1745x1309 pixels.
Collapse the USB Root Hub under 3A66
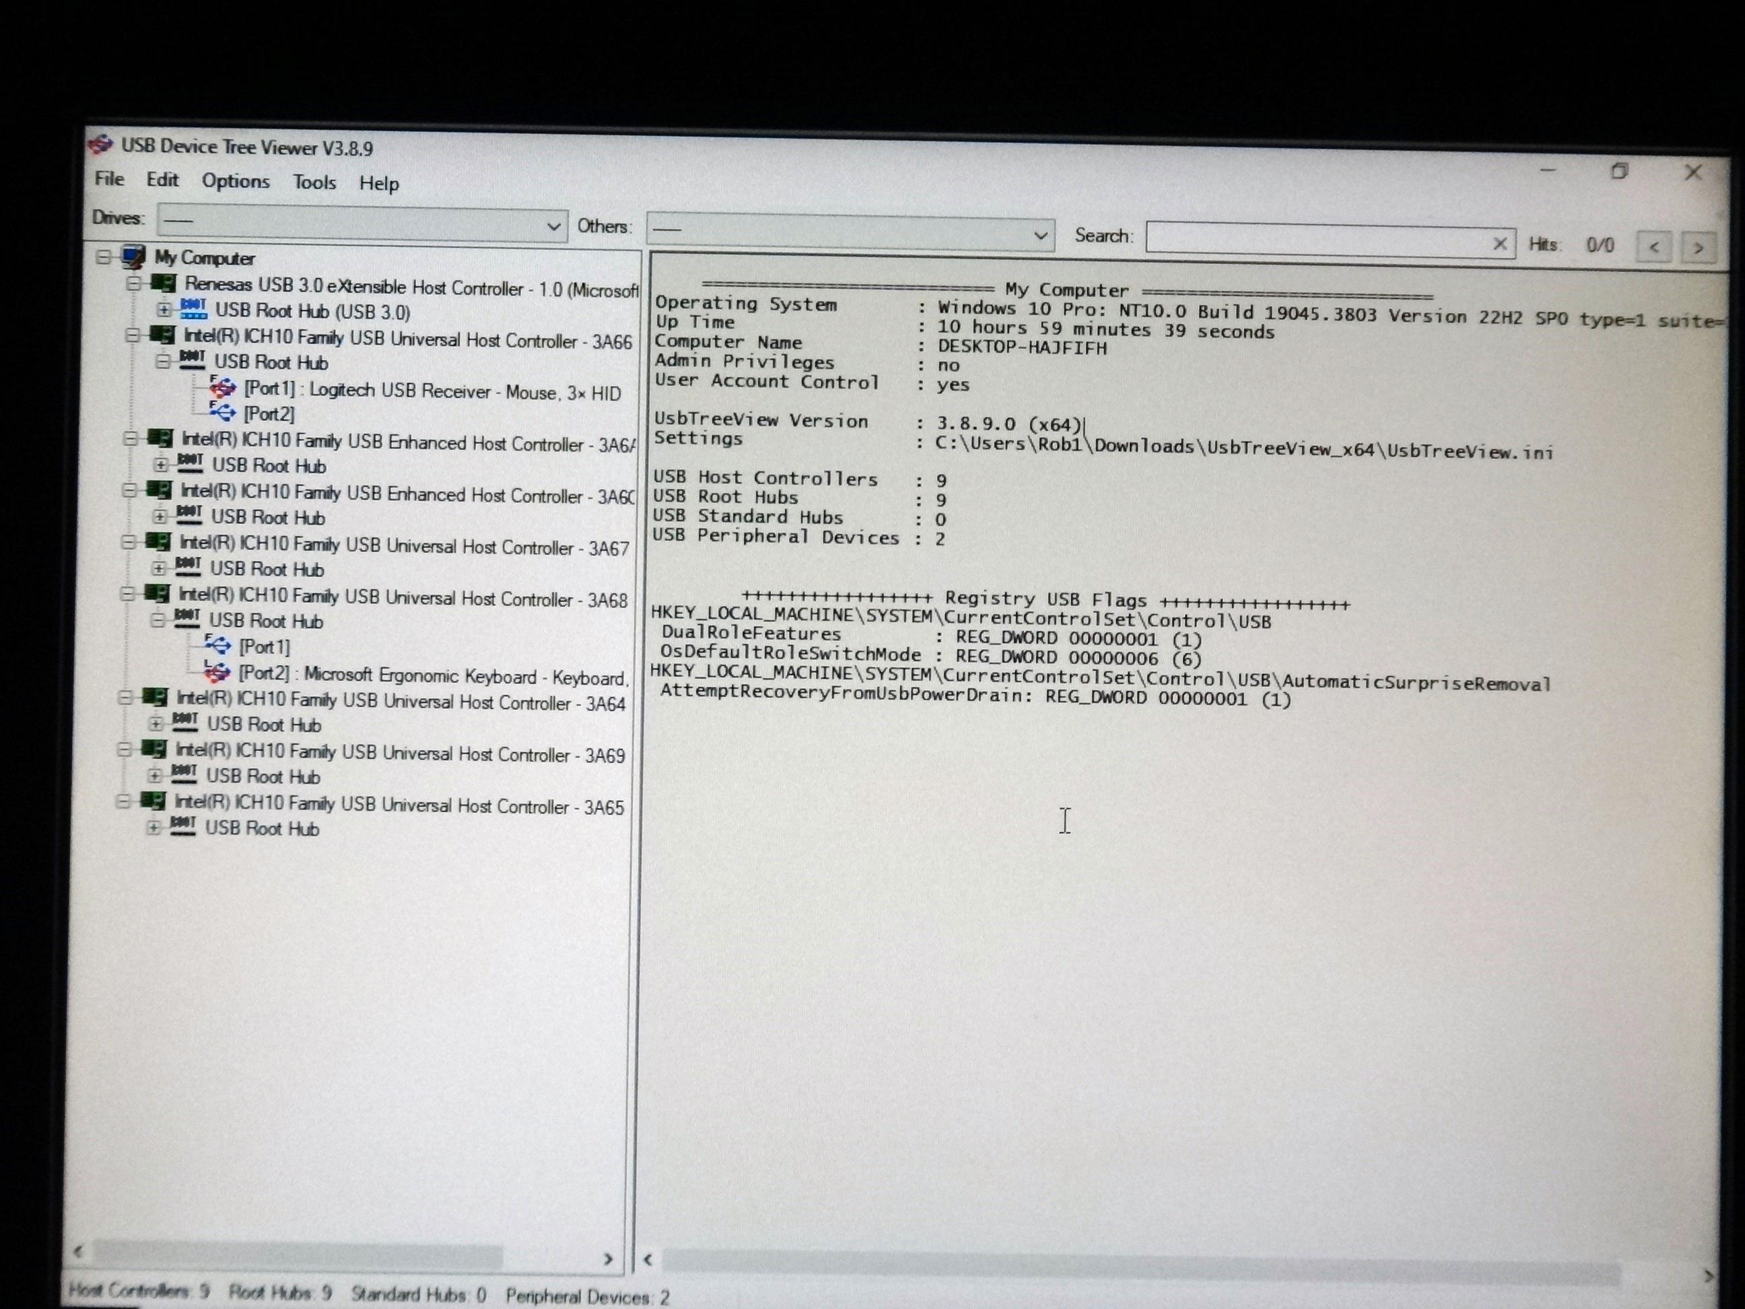[x=162, y=361]
